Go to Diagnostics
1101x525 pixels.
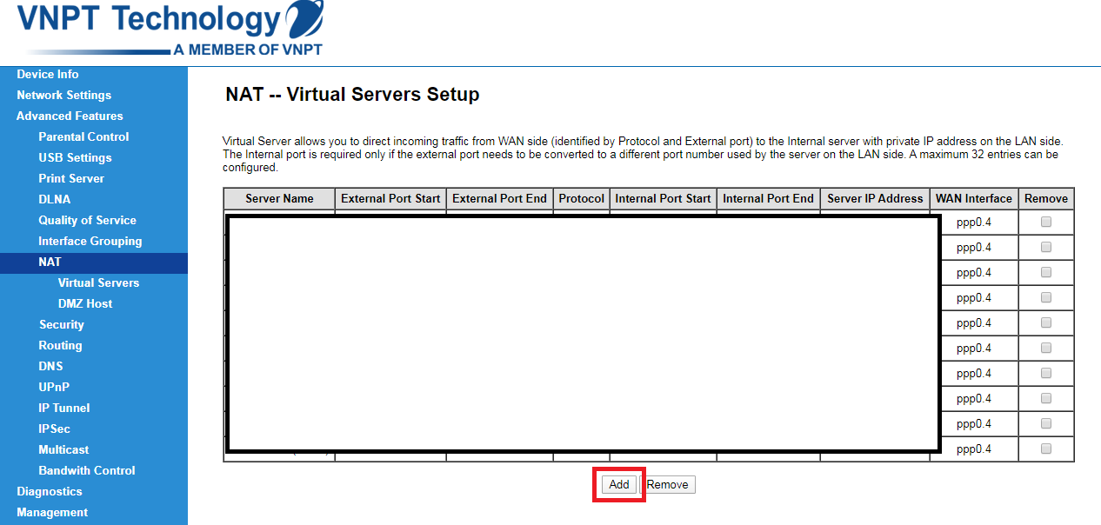50,491
